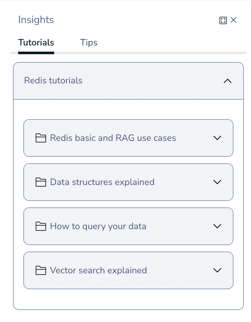Expand the Vector search explained chevron

[x=217, y=270]
